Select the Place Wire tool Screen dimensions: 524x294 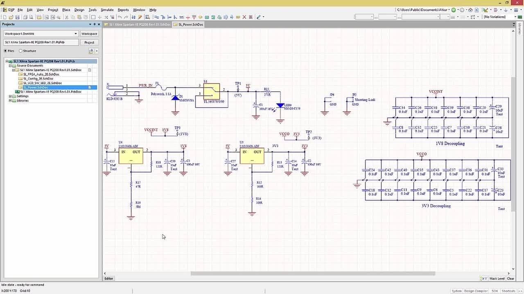[x=156, y=17]
